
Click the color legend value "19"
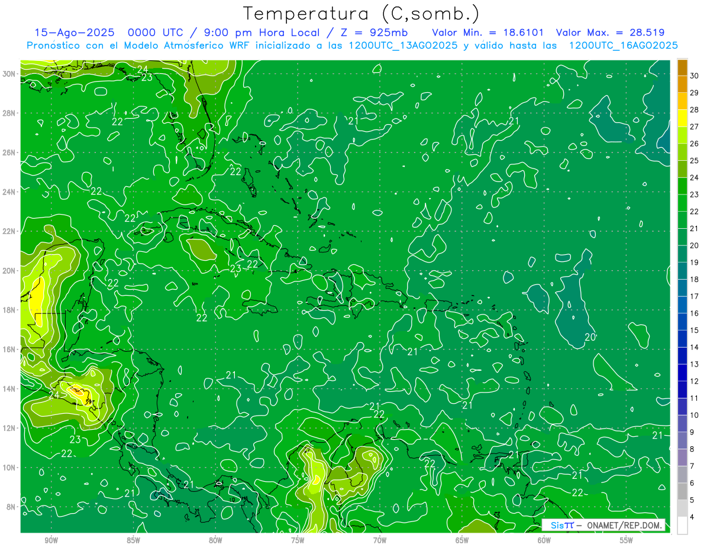coord(695,262)
